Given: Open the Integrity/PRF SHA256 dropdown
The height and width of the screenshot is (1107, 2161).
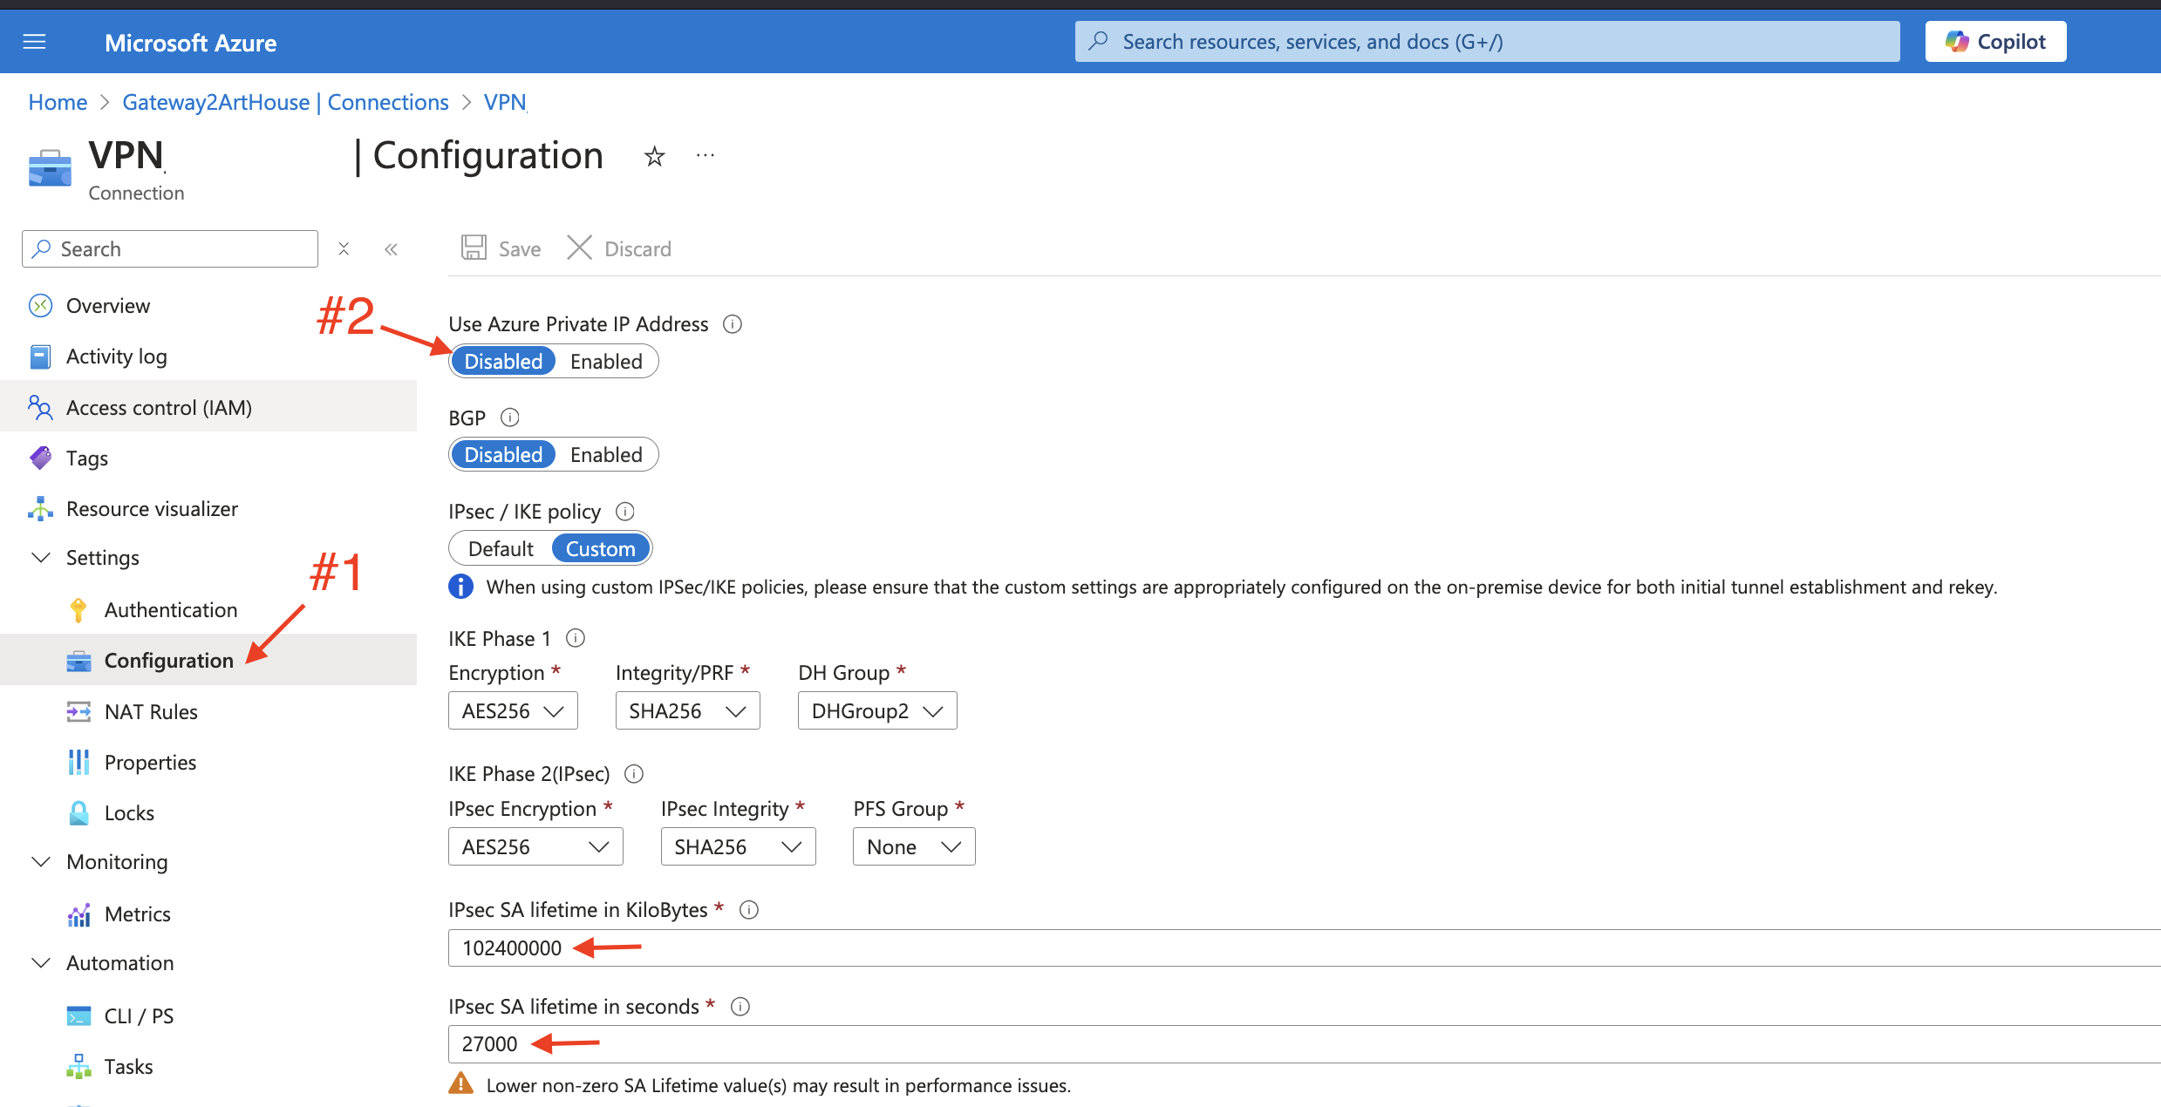Looking at the screenshot, I should (x=687, y=711).
